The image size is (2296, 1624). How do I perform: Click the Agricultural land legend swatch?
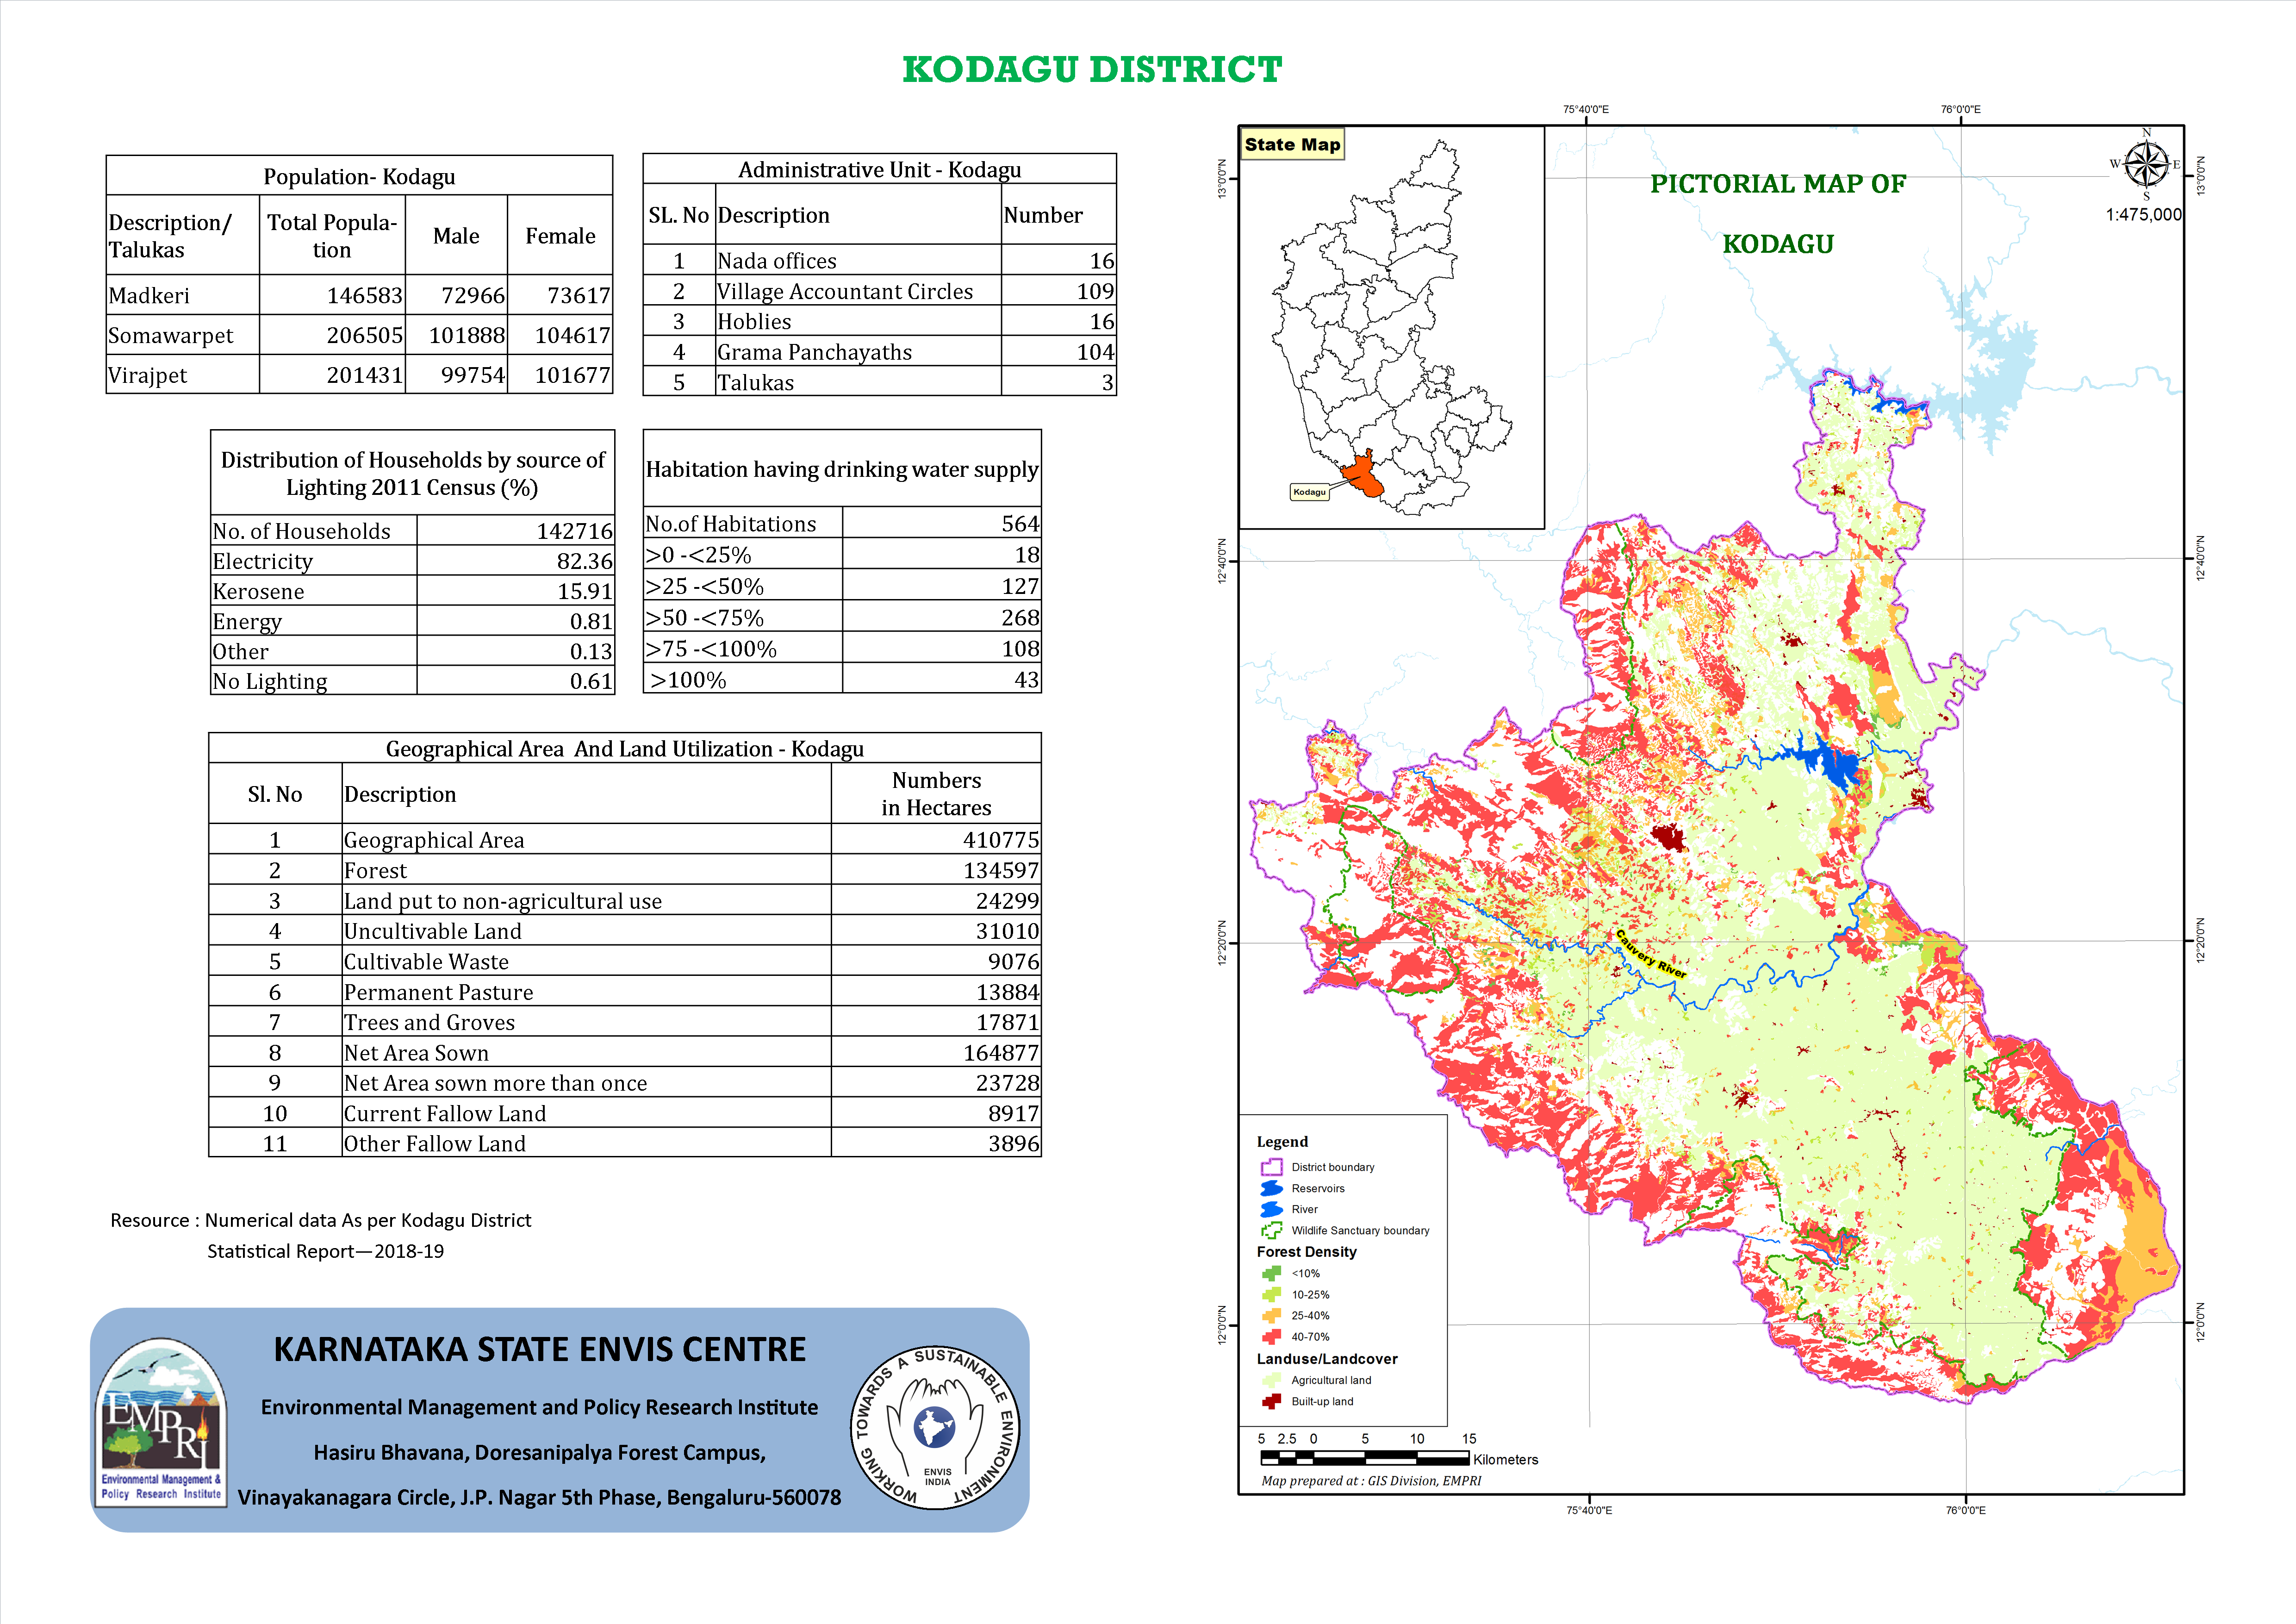(x=1271, y=1380)
